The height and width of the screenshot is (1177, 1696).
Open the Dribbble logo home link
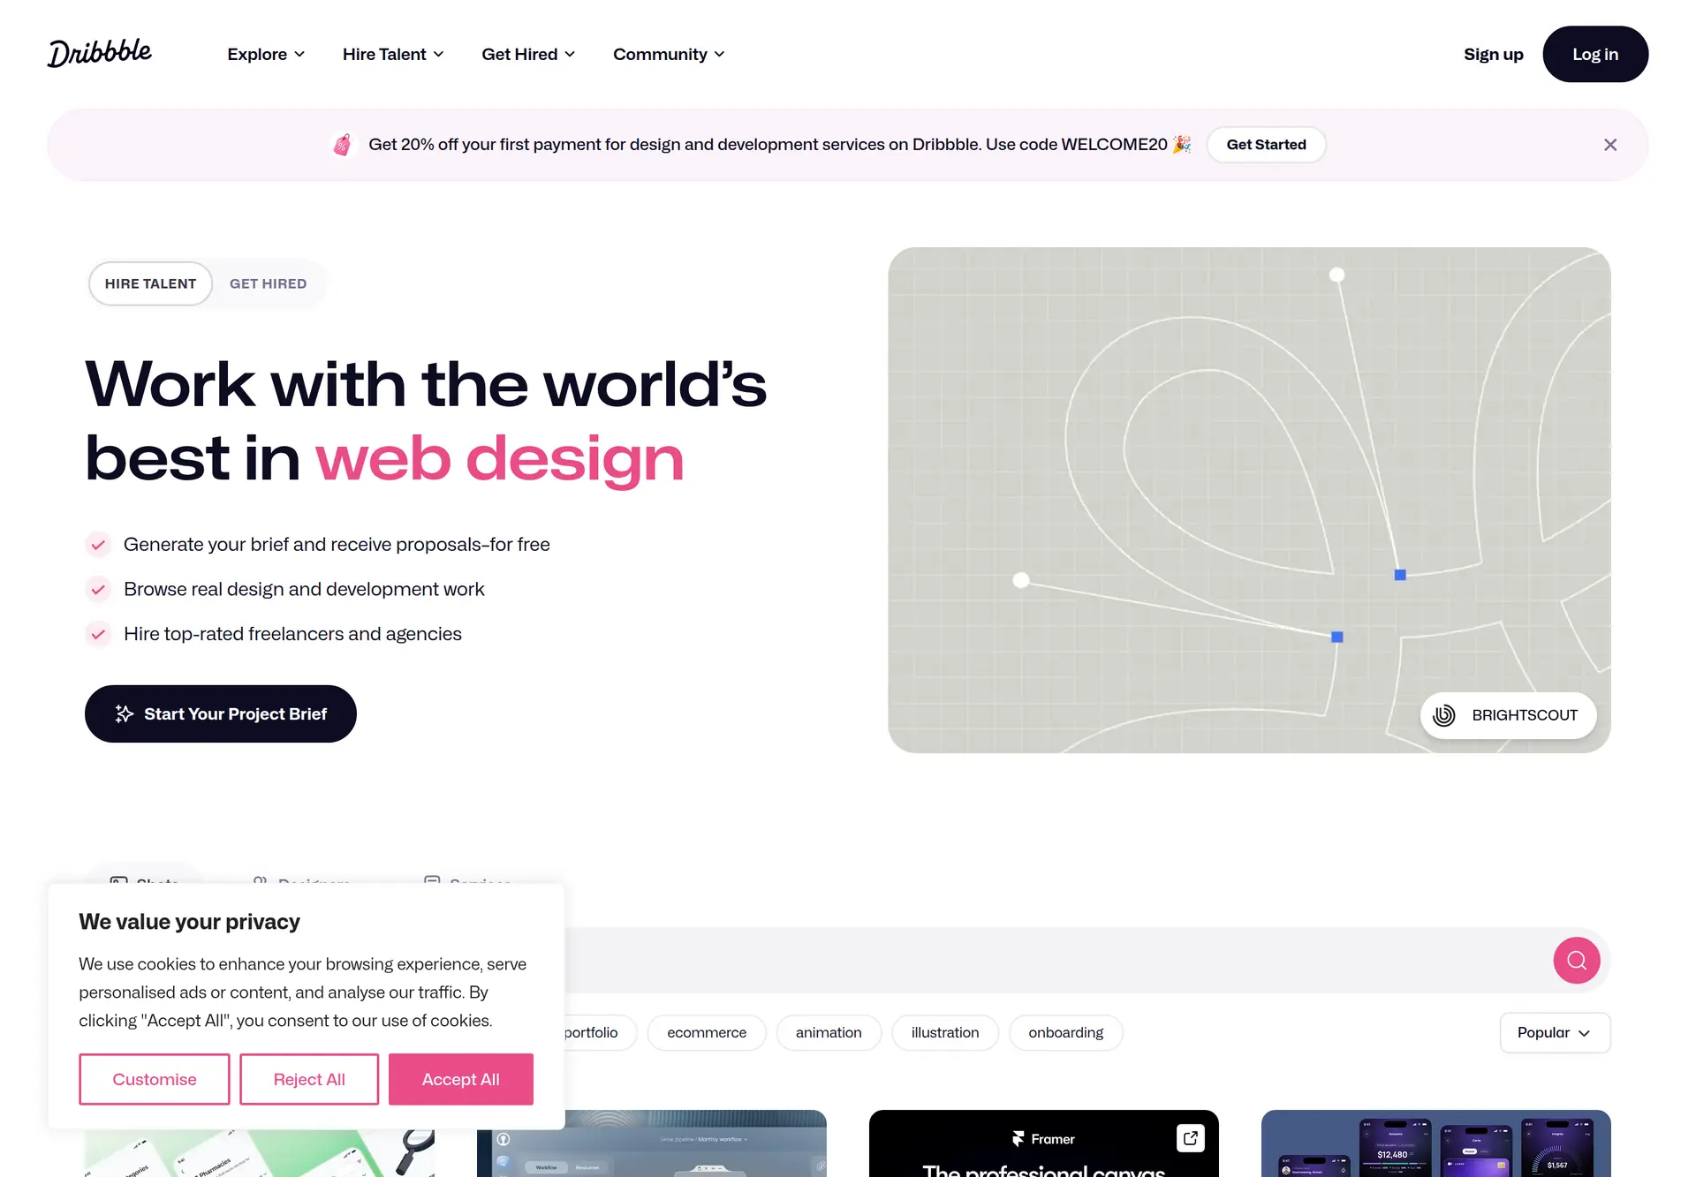[100, 53]
